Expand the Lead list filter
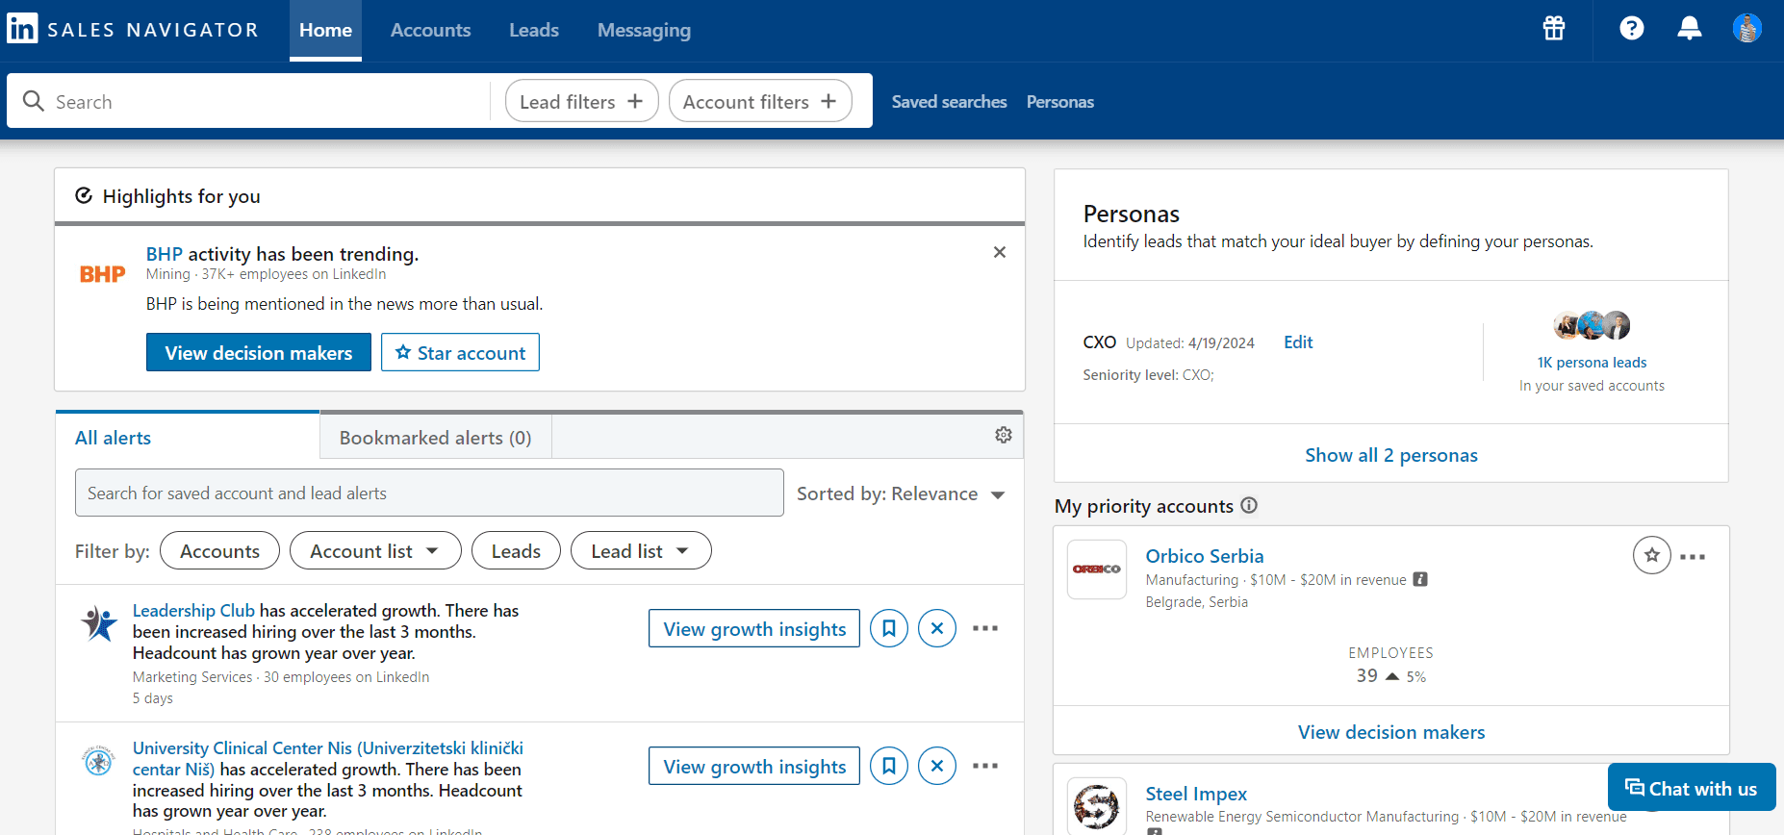The width and height of the screenshot is (1784, 835). click(x=641, y=550)
